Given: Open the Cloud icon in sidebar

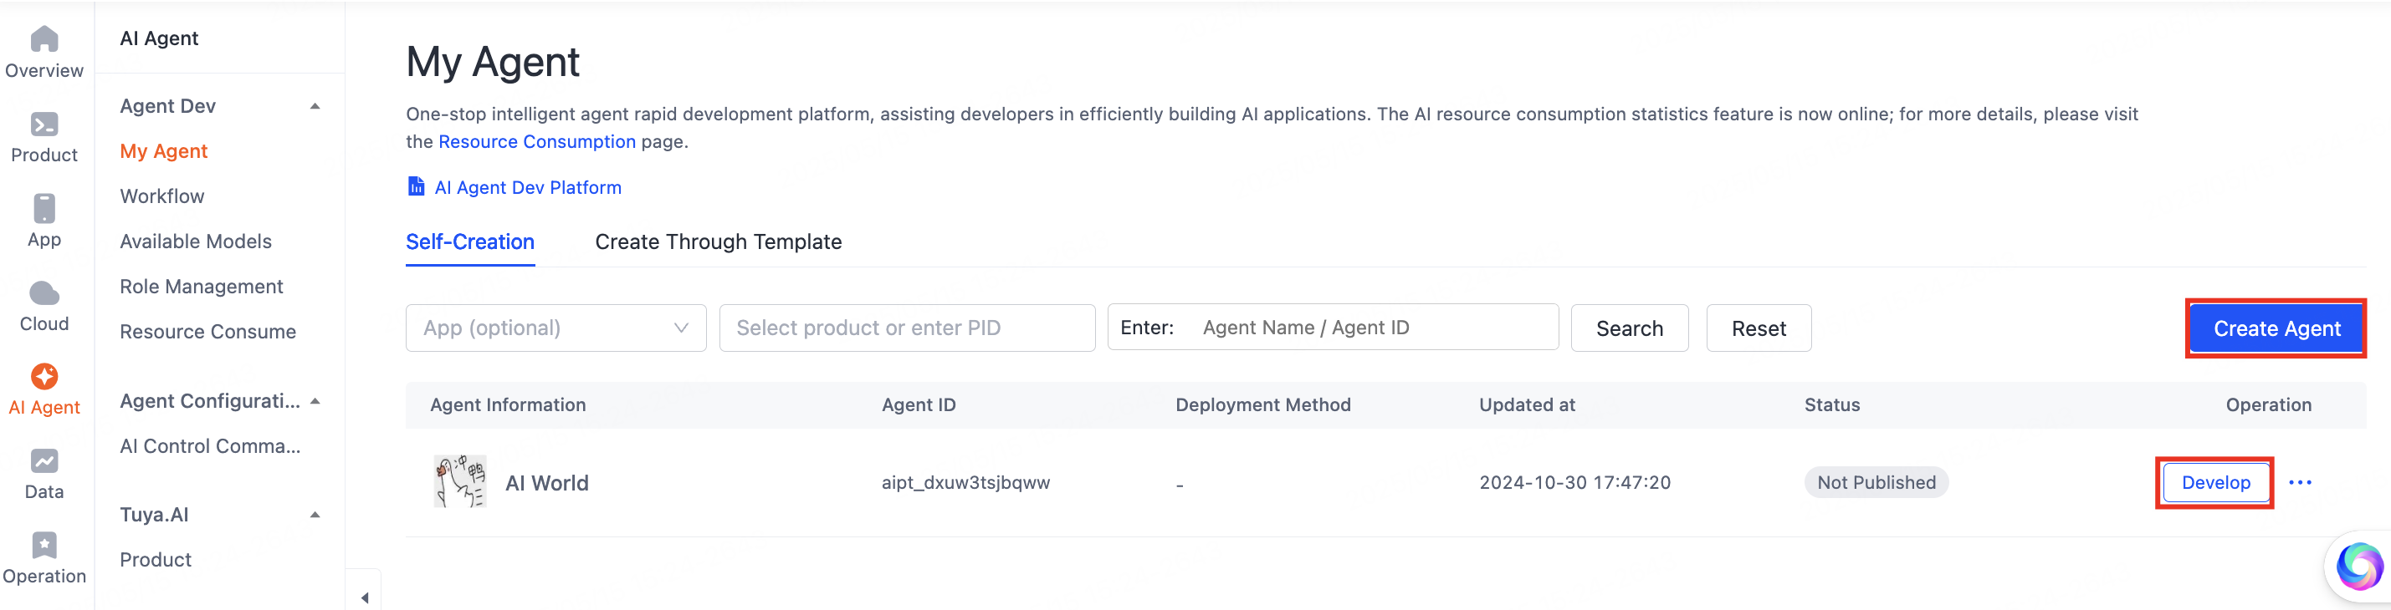Looking at the screenshot, I should (44, 294).
